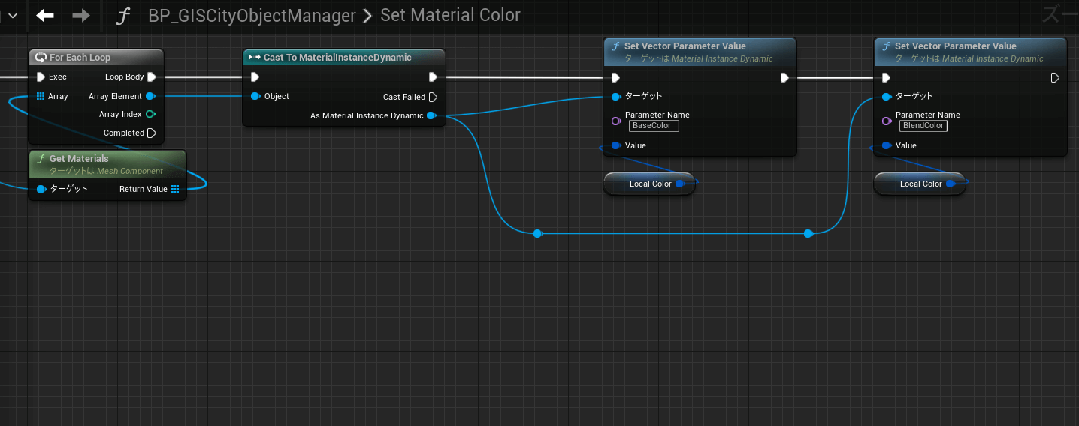This screenshot has height=426, width=1079.
Task: Click the left reroute node on wire
Action: (537, 234)
